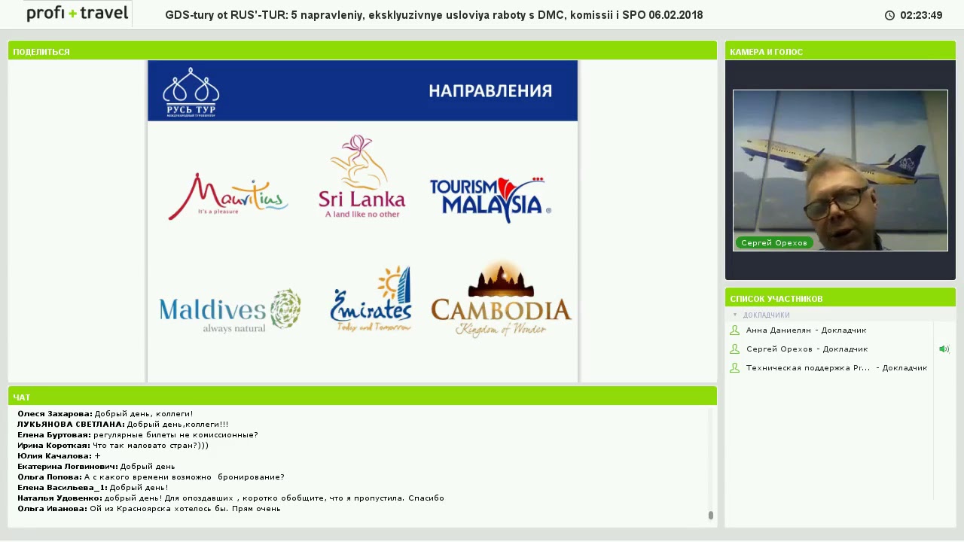Click the Tourism Malaysia logo
Image resolution: width=964 pixels, height=542 pixels.
pyautogui.click(x=490, y=199)
